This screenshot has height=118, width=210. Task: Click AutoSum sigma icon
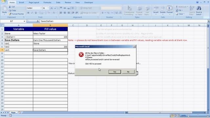coord(177,7)
